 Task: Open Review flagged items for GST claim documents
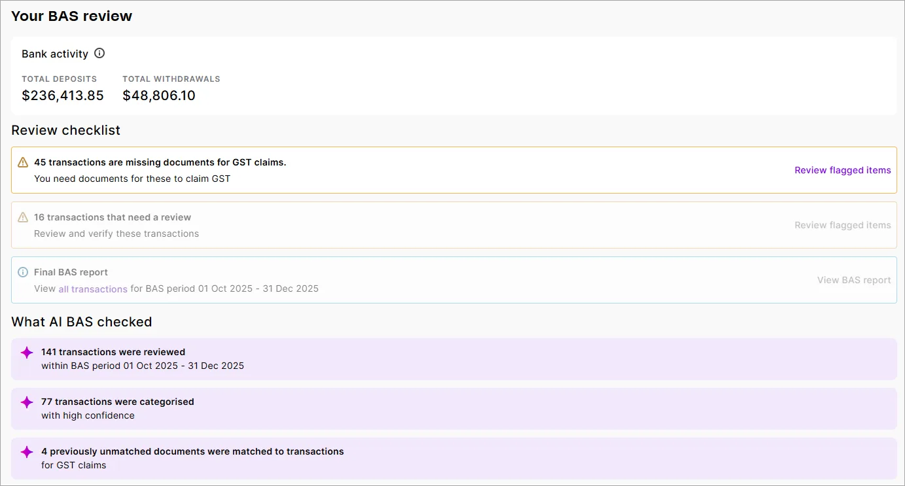click(x=843, y=170)
